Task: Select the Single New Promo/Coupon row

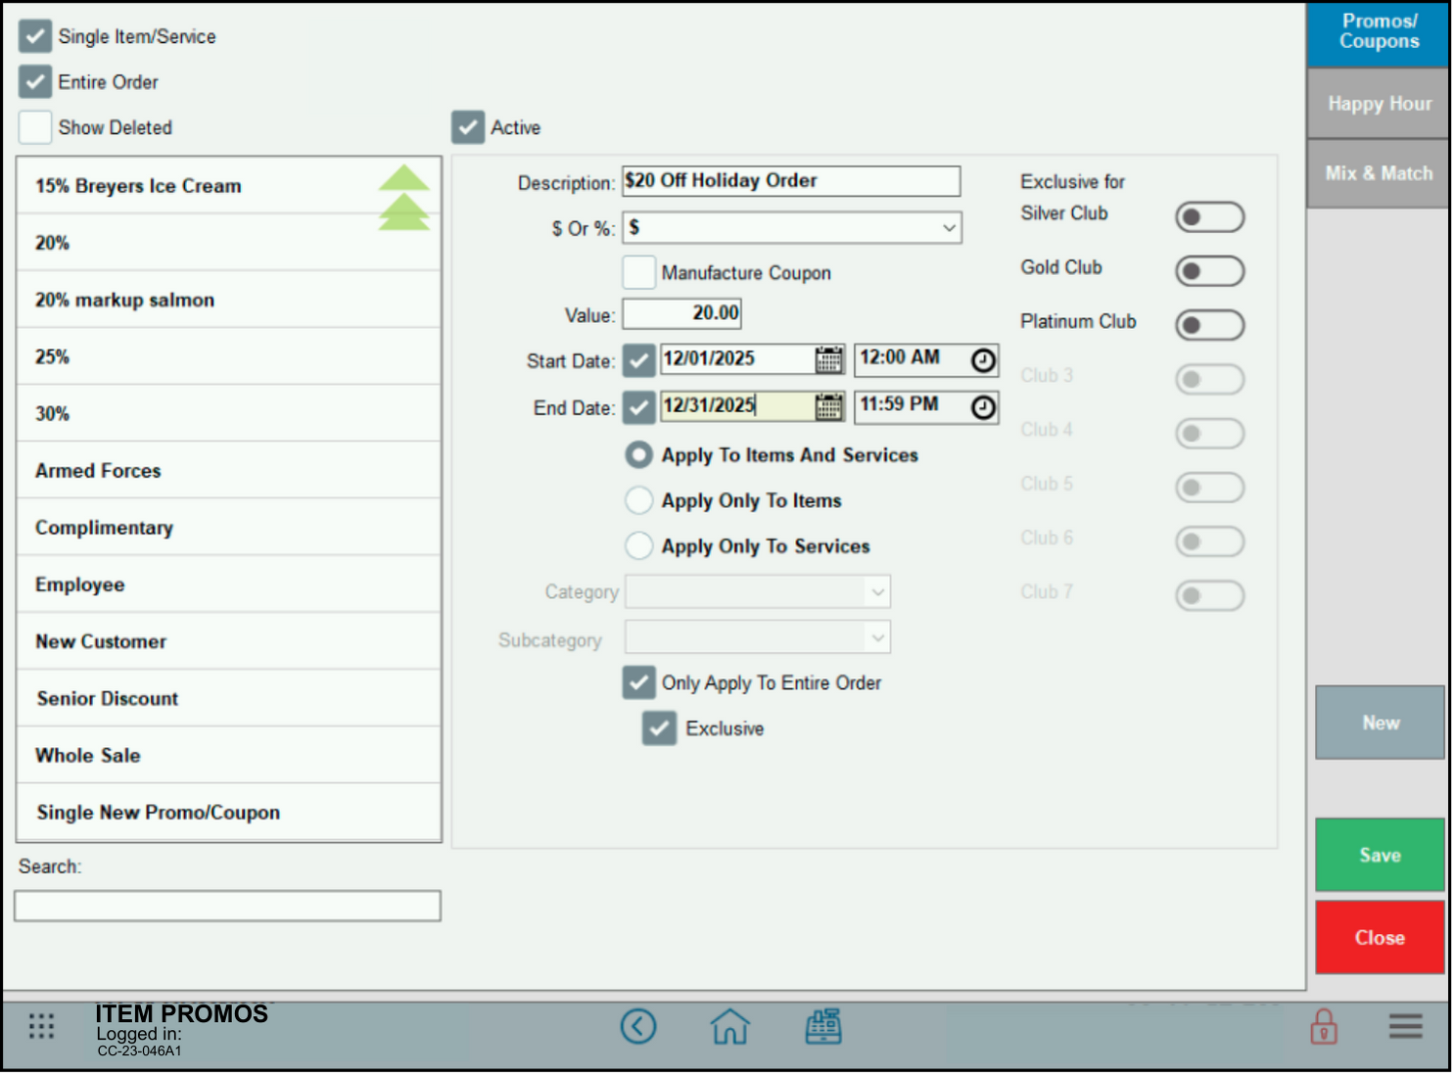Action: (x=228, y=813)
